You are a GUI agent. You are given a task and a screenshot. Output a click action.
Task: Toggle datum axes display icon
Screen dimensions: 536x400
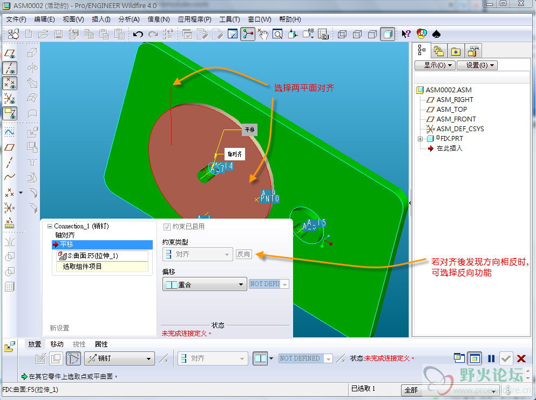[x=10, y=68]
